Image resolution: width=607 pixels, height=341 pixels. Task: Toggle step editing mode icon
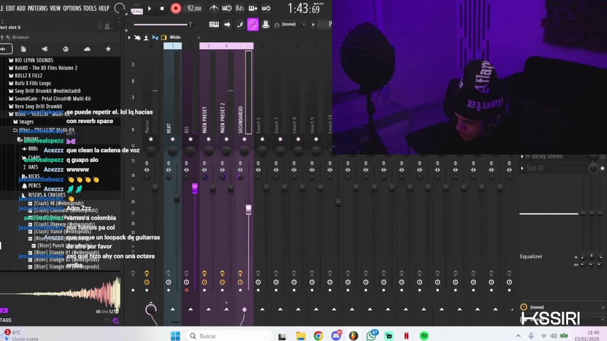point(240,25)
